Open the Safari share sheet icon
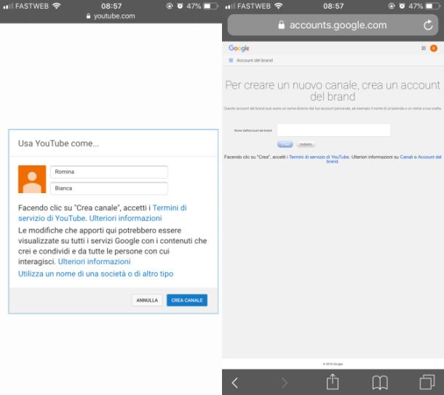 [333, 382]
